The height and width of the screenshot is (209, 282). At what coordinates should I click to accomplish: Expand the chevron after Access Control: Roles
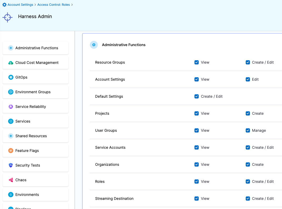coord(71,4)
